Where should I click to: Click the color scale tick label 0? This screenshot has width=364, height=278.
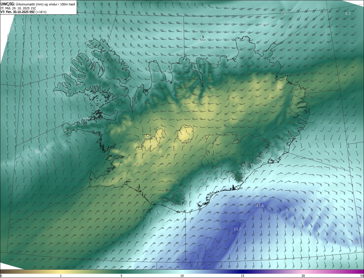(1, 276)
